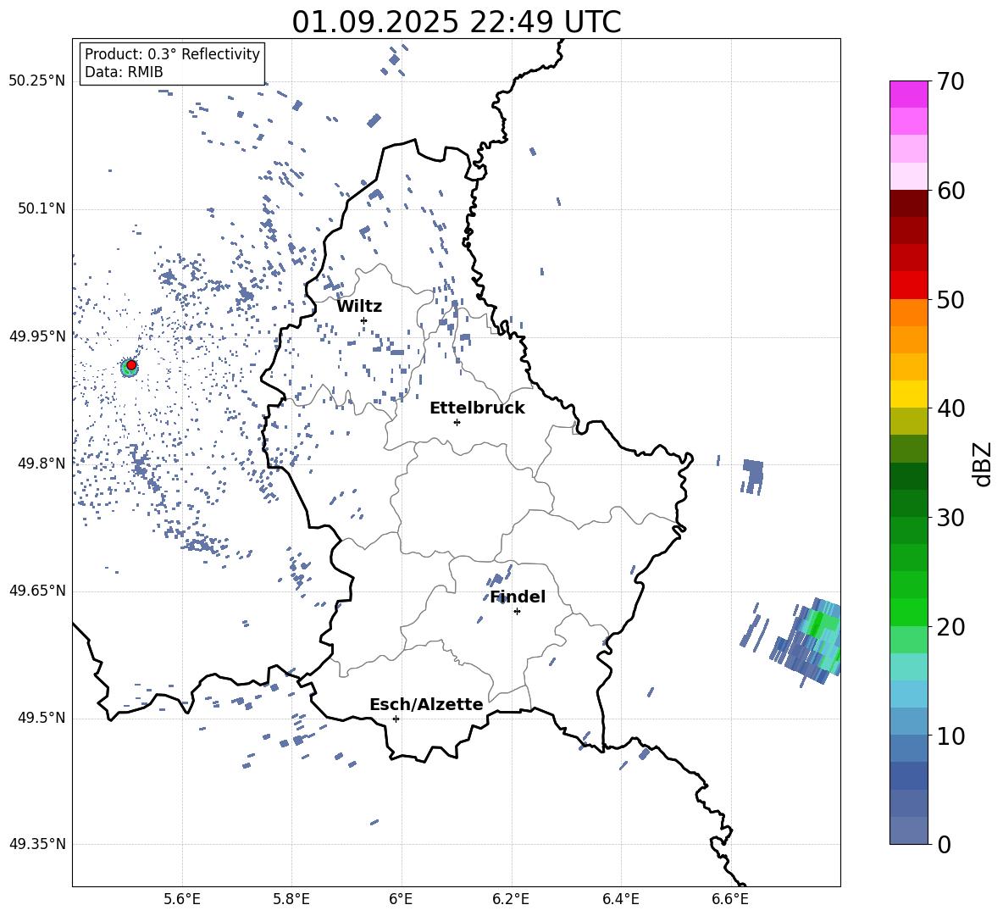Click the 20 colorbar tick label
Image resolution: width=1003 pixels, height=916 pixels.
951,627
